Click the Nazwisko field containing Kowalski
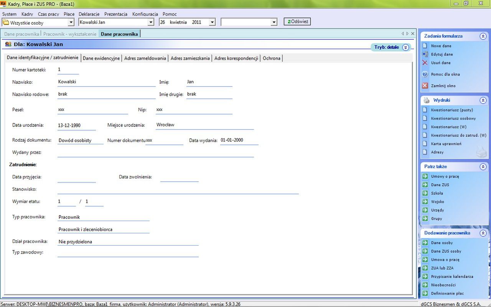 pyautogui.click(x=106, y=82)
